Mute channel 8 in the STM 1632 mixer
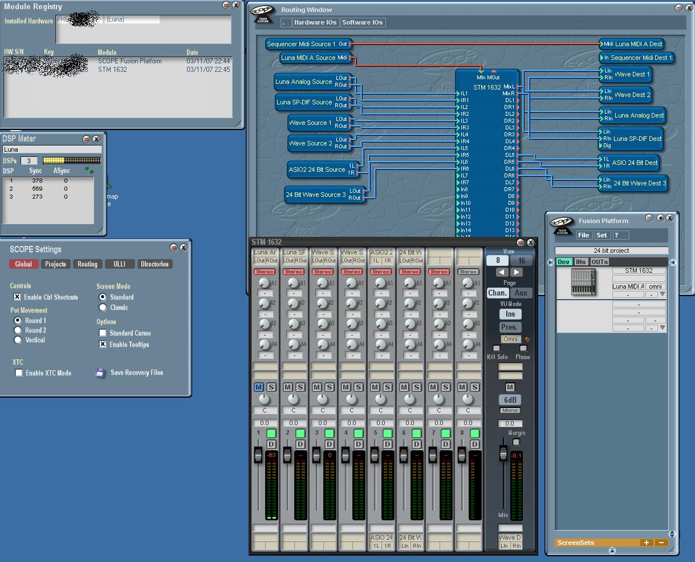The height and width of the screenshot is (562, 695). (x=462, y=387)
